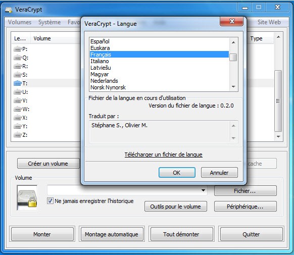Select Magyar in the language list

tap(159, 74)
